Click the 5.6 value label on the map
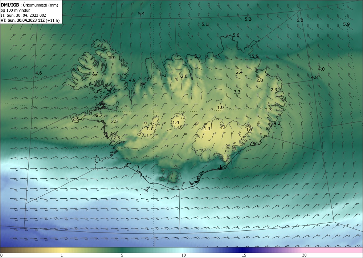 pos(236,35)
